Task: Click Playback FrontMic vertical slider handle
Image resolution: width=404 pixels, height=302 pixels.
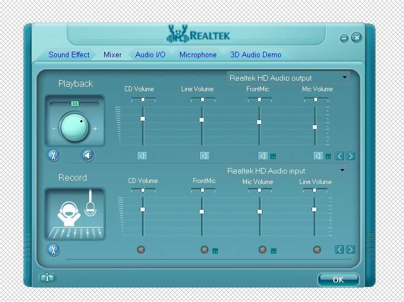Action: [259, 122]
